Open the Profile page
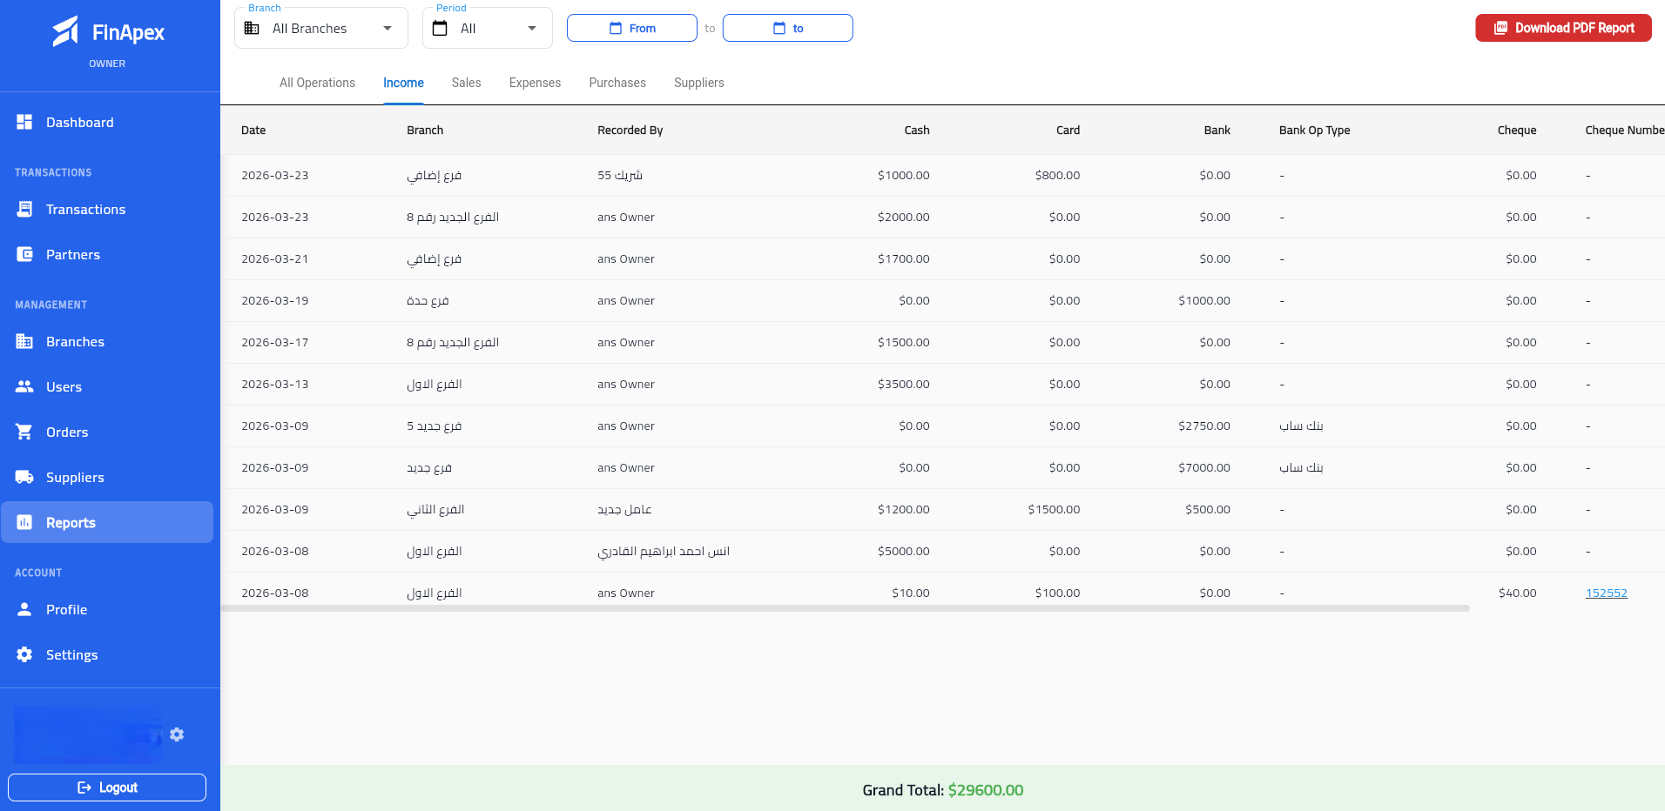Image resolution: width=1665 pixels, height=811 pixels. (x=107, y=609)
